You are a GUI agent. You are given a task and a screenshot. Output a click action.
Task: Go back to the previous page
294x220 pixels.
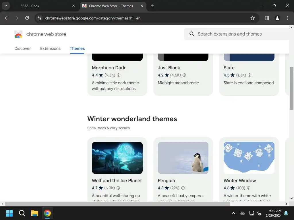coord(6,18)
